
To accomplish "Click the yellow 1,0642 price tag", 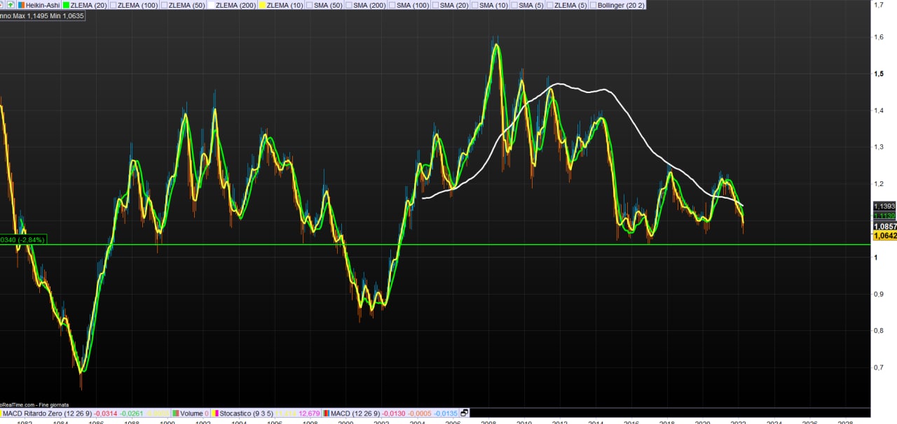I will click(884, 236).
